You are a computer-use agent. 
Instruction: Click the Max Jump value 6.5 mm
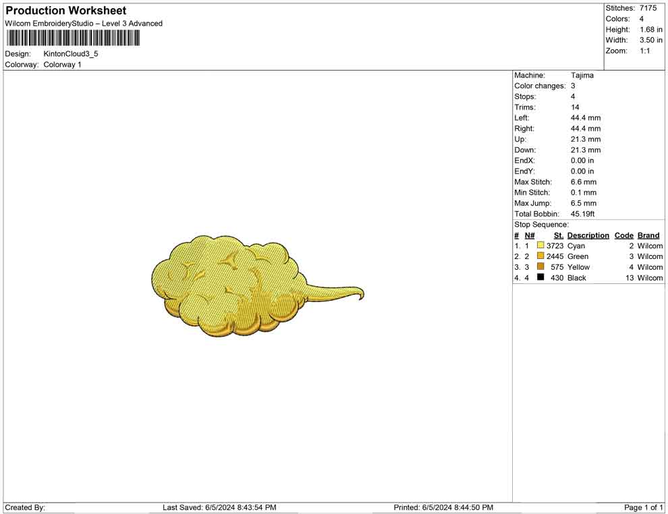pyautogui.click(x=584, y=203)
